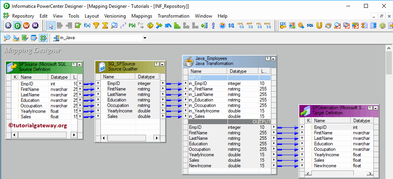The image size is (393, 179).
Task: Click the blue SQ Source Qualifier icon
Action: (x=231, y=25)
